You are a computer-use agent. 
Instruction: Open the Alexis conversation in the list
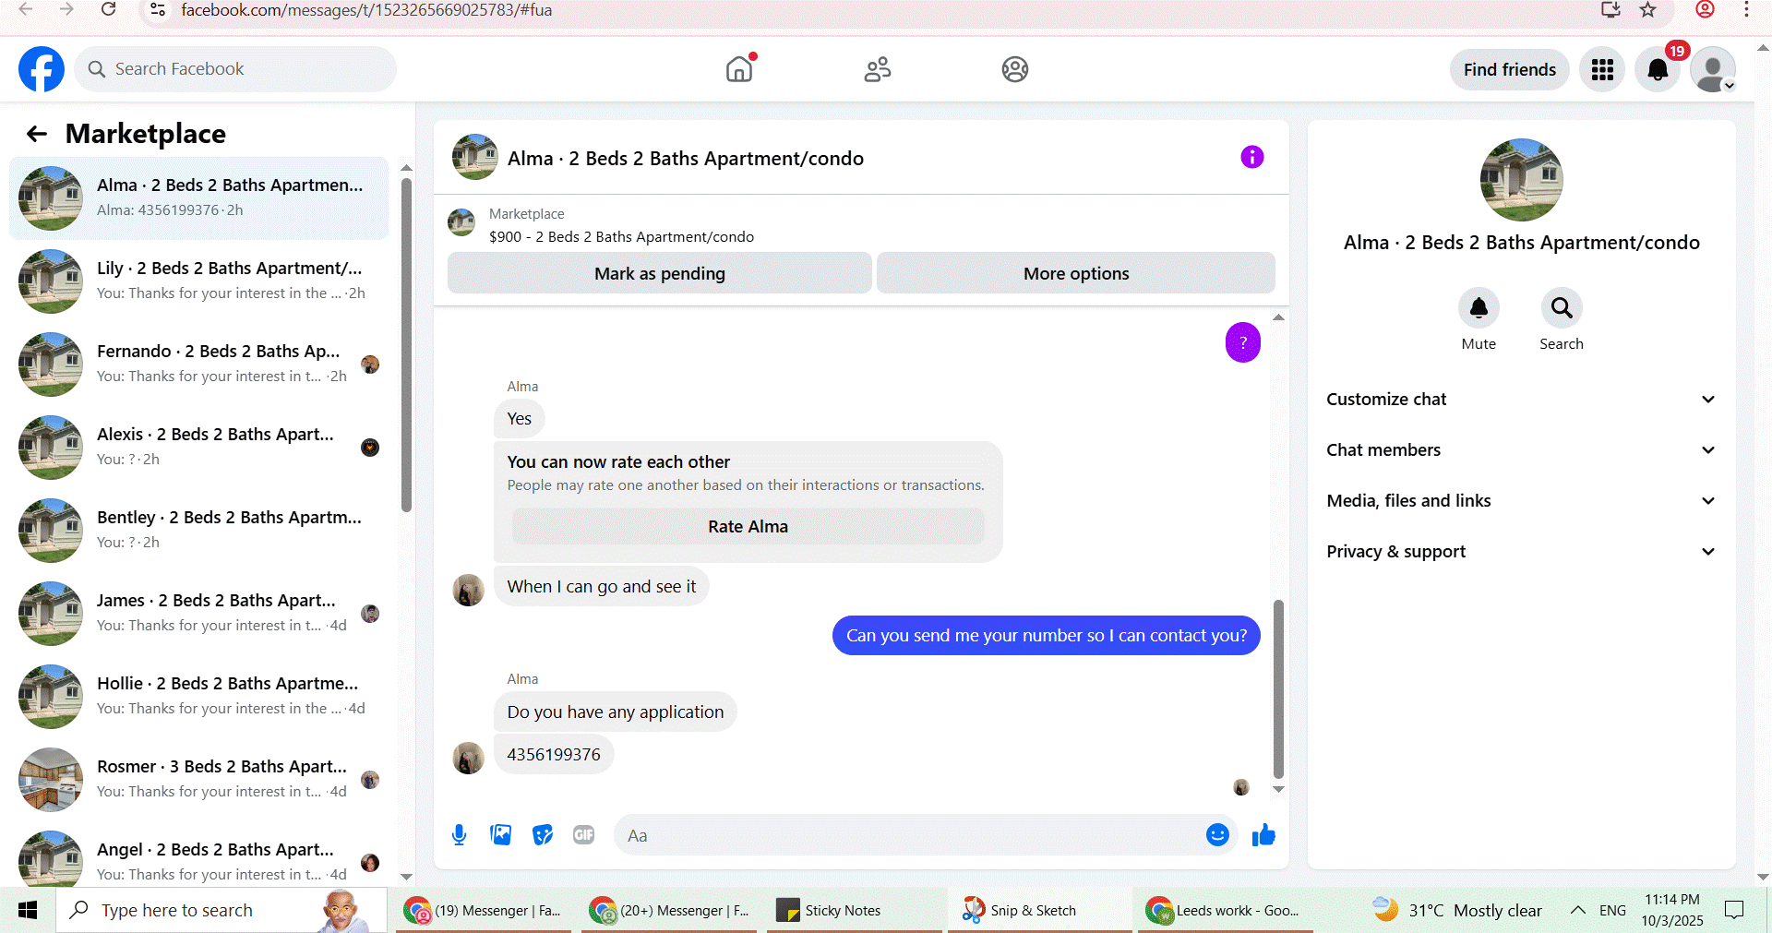[x=199, y=448]
